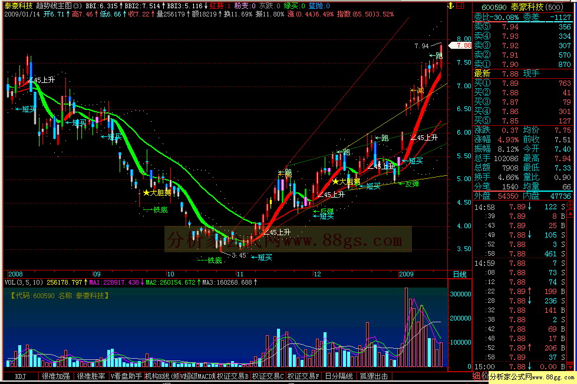Switch to the 日分隔线 tab

338,376
